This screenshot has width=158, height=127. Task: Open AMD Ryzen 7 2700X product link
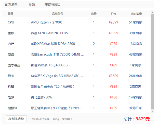point(46,22)
